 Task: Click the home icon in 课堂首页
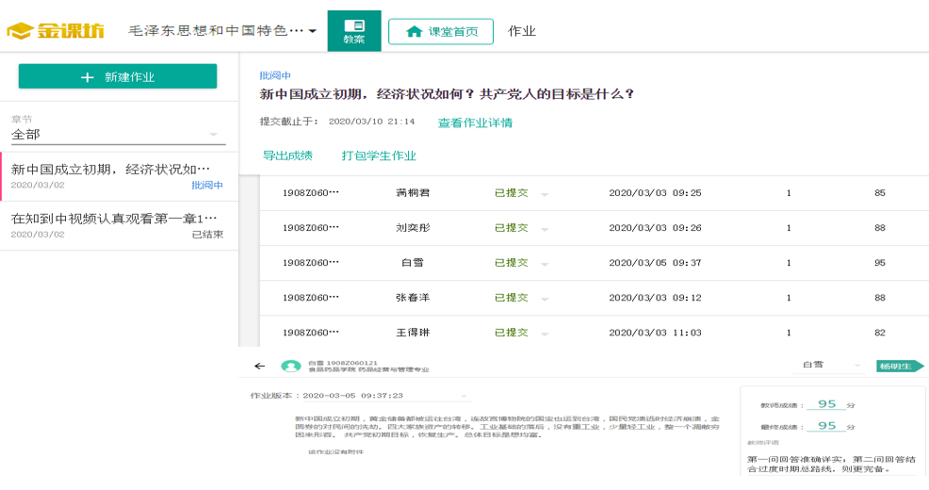click(414, 31)
